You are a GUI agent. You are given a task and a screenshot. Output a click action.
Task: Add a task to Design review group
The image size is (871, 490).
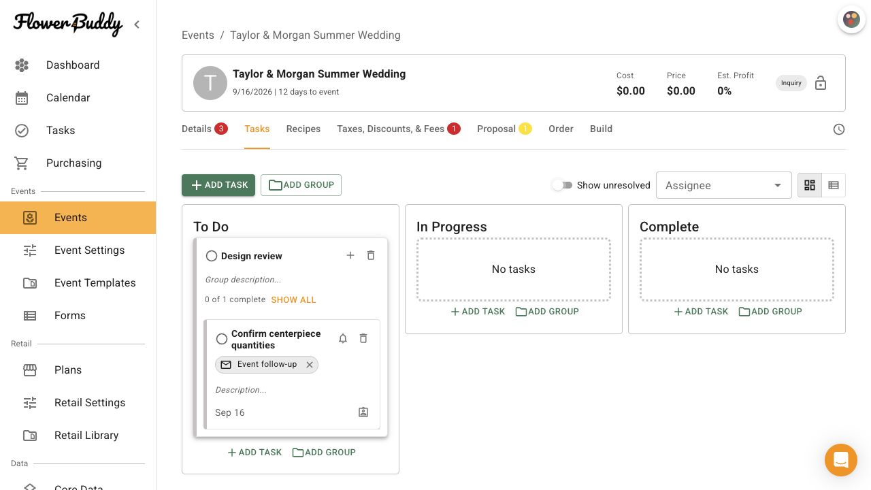[350, 255]
